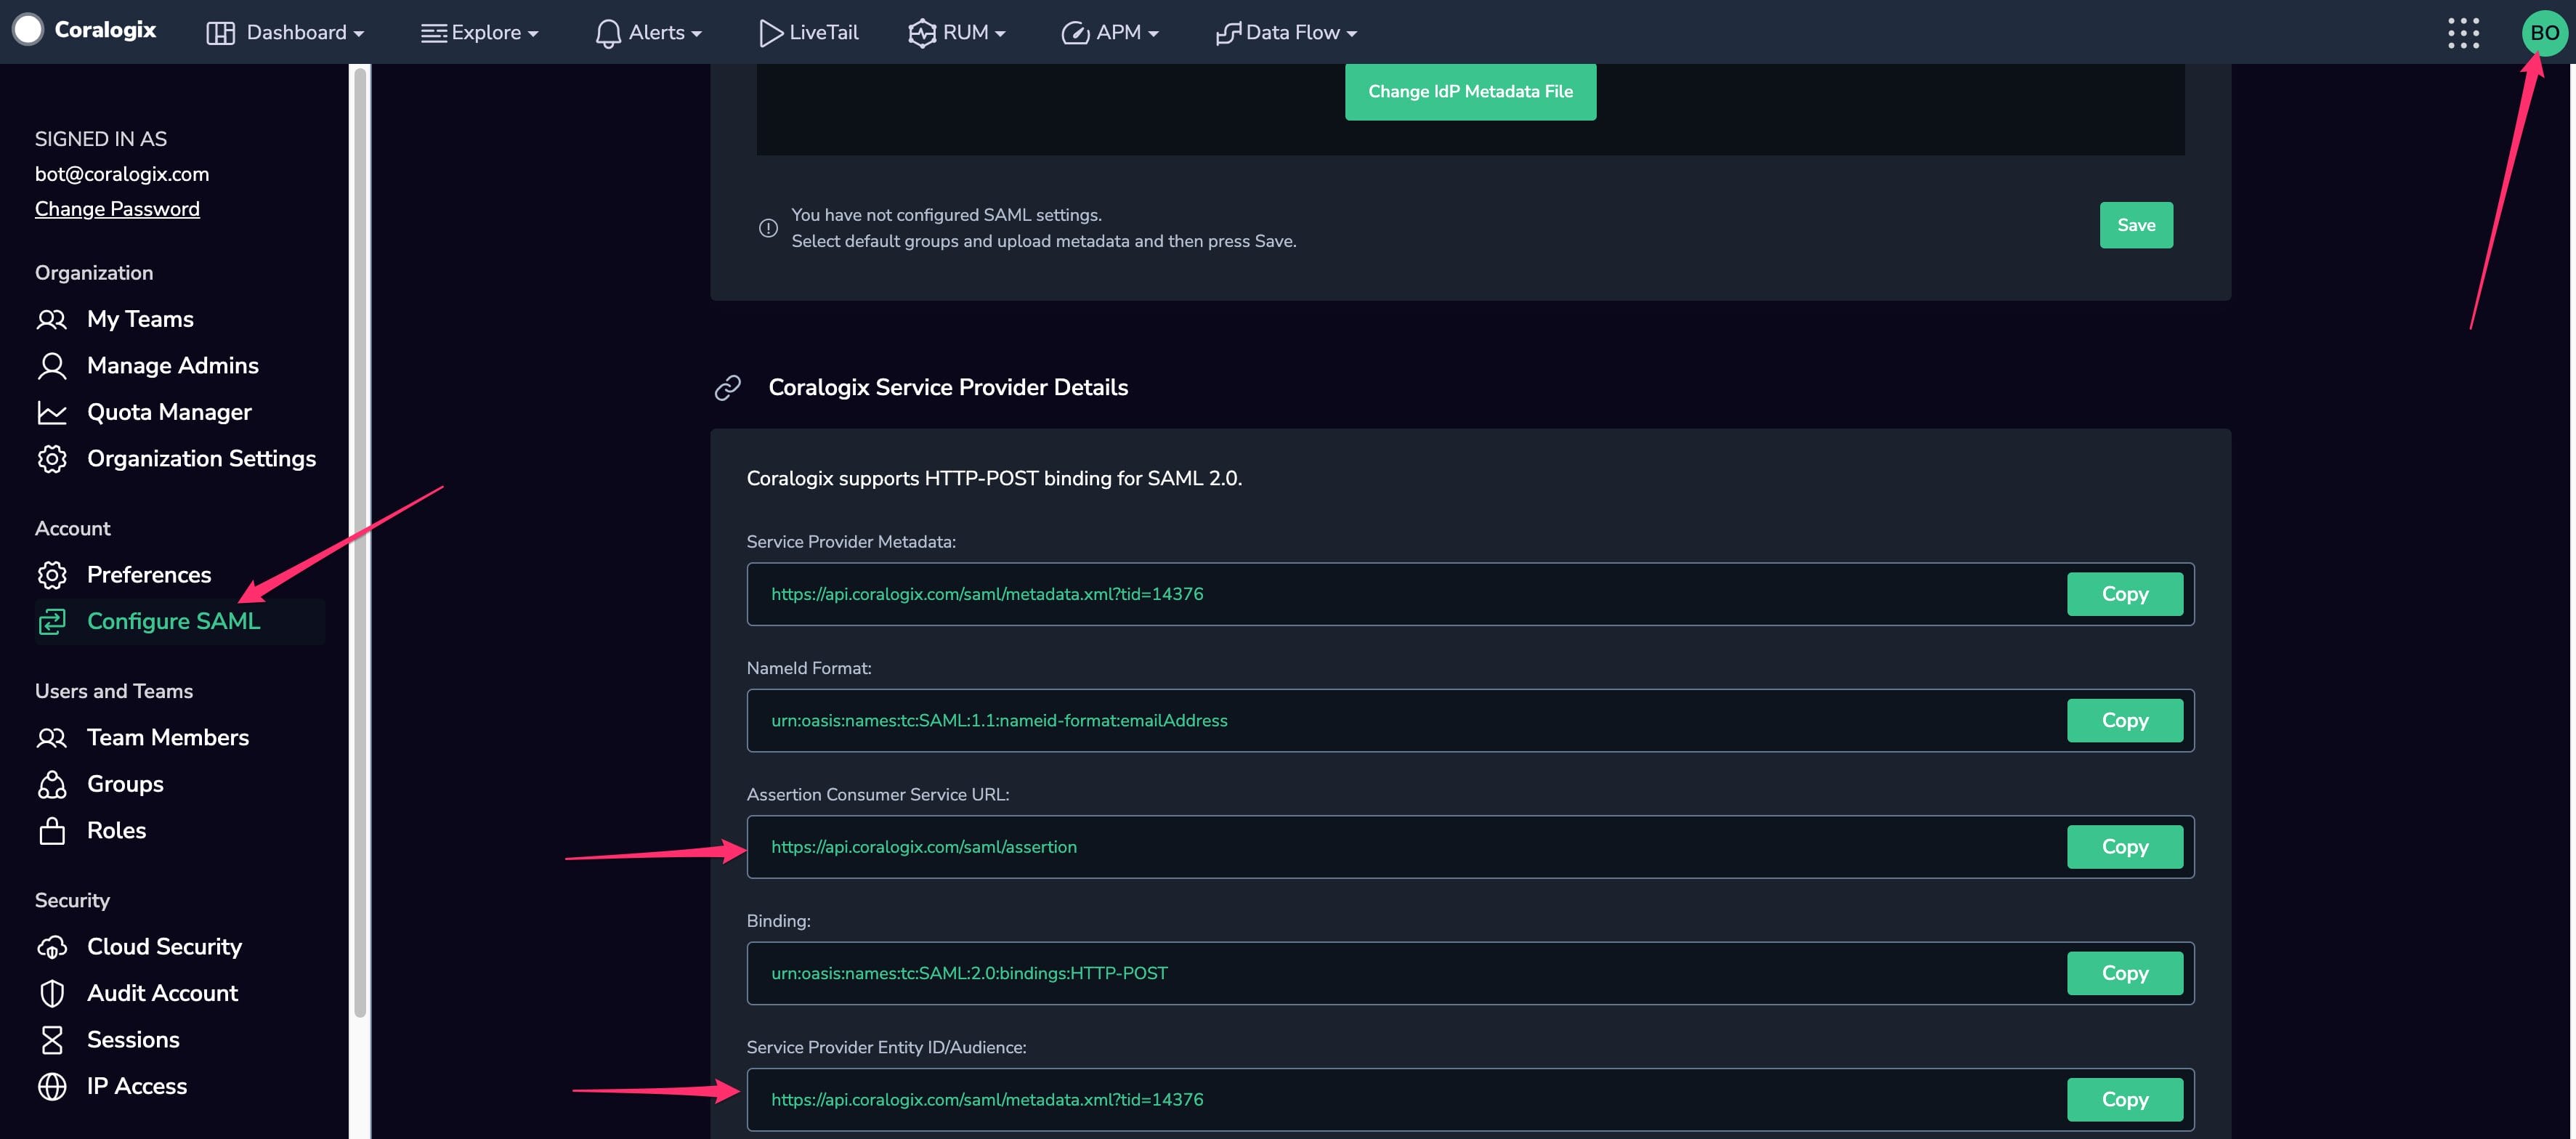The image size is (2576, 1139).
Task: Copy the Binding value
Action: coord(2125,973)
